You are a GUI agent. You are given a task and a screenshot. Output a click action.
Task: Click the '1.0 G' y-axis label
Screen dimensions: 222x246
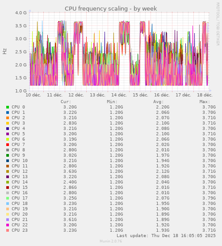coord(21,91)
